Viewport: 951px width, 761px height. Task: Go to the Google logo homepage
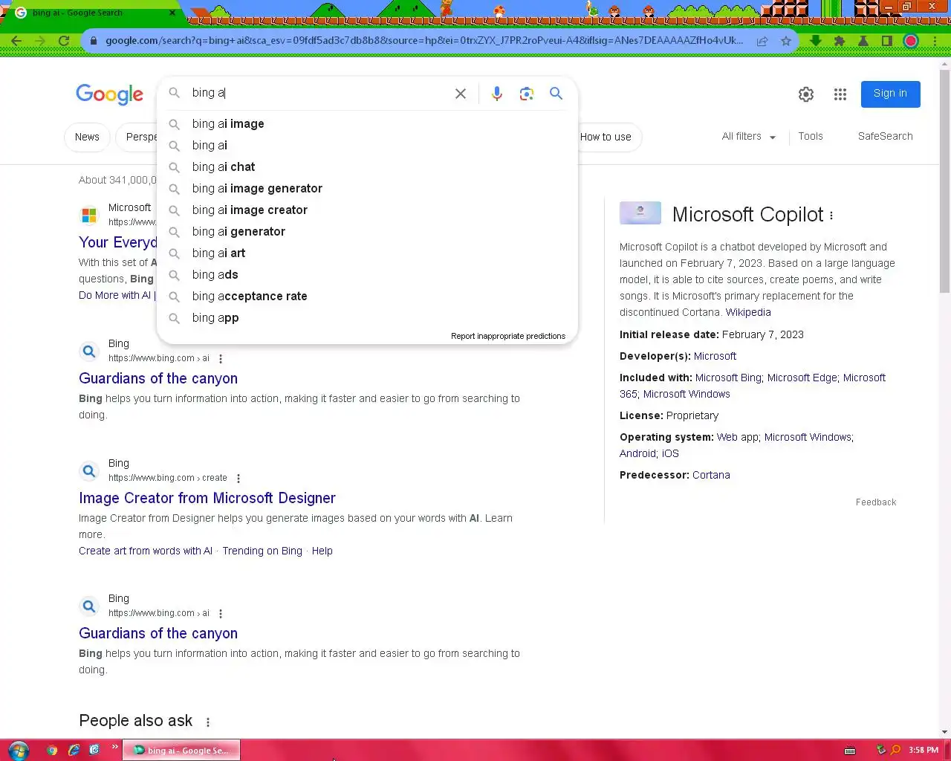(109, 94)
